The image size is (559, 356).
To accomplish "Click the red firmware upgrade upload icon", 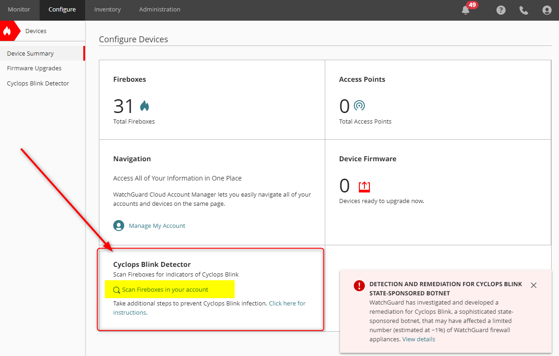I will (x=364, y=186).
